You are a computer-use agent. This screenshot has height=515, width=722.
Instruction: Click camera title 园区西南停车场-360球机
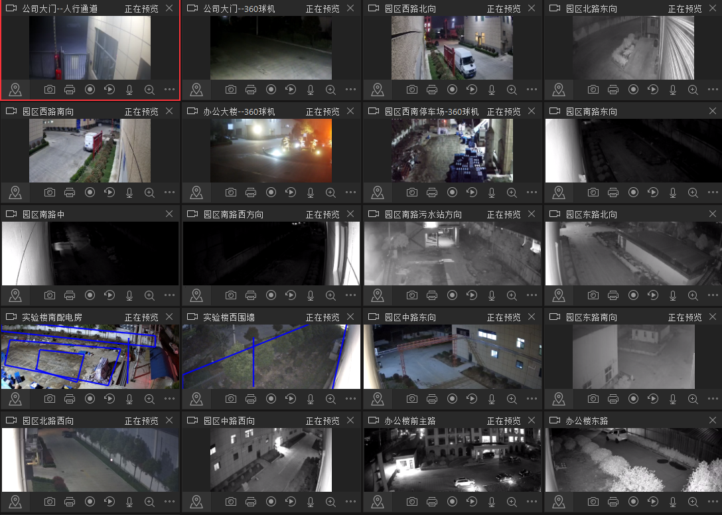coord(431,111)
